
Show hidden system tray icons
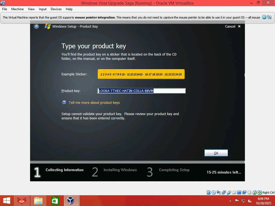coord(230,201)
